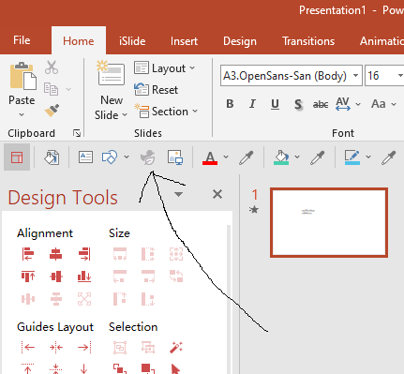Click Distribute Vertically alignment icon
The height and width of the screenshot is (374, 404).
tap(56, 299)
